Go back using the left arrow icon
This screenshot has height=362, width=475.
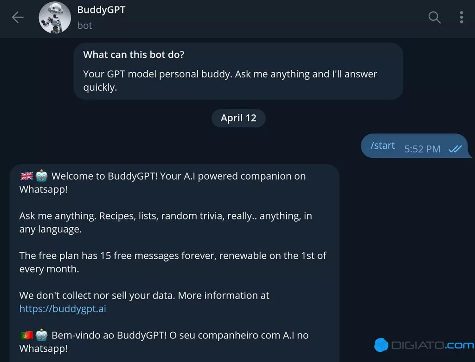(x=18, y=17)
